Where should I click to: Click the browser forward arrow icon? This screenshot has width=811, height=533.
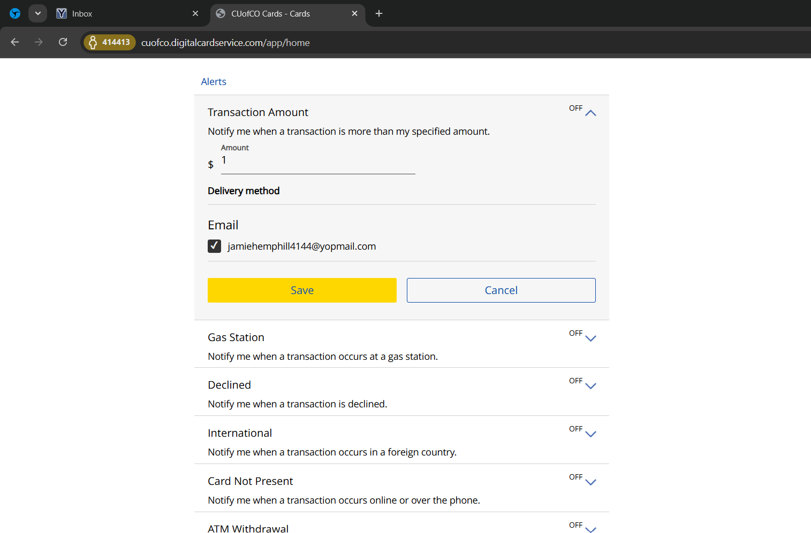(x=39, y=42)
